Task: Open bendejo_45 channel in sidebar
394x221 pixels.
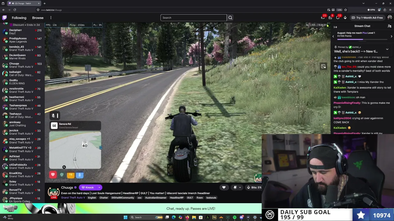Action: tap(22, 48)
